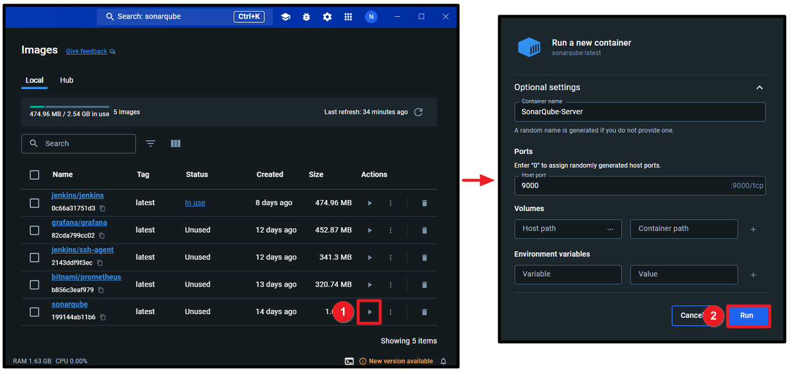
Task: Collapse the Optional settings section
Action: (759, 88)
